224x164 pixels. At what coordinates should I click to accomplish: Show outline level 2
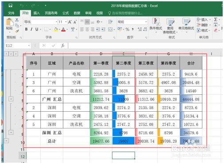(x=11, y=54)
